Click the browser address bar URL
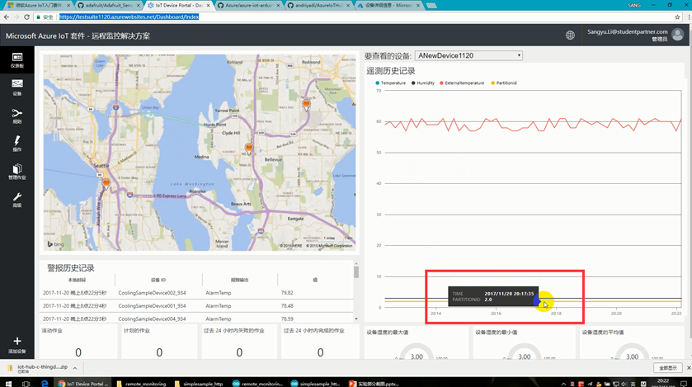 point(129,17)
